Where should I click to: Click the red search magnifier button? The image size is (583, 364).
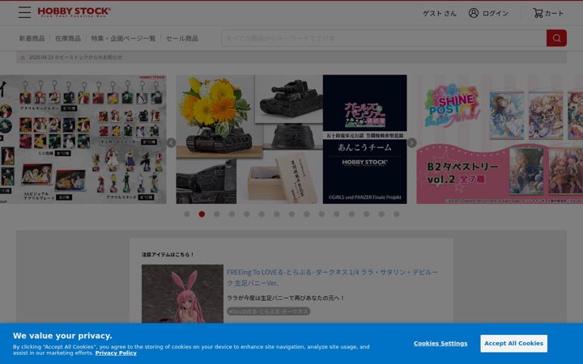pyautogui.click(x=556, y=38)
